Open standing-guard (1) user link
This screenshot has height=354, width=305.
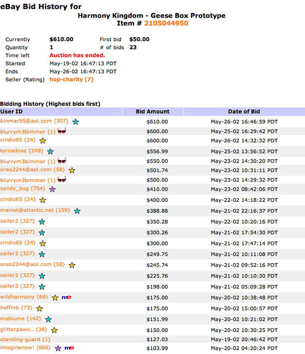tap(25, 339)
